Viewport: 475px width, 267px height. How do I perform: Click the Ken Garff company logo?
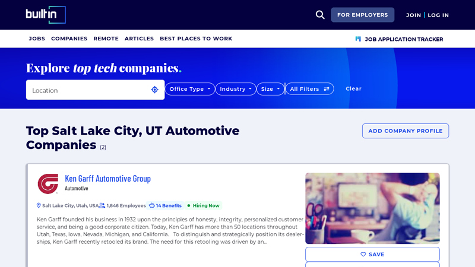[x=48, y=183]
